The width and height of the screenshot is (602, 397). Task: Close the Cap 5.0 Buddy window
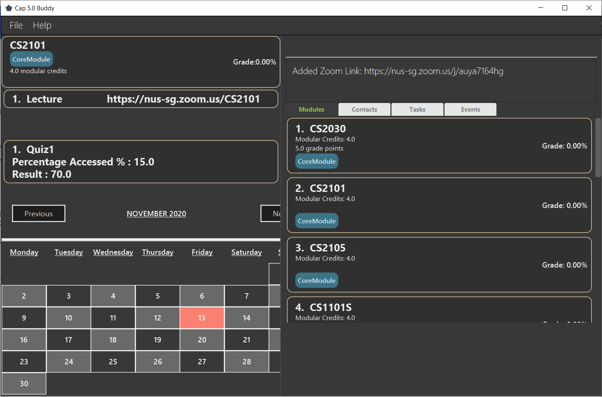pyautogui.click(x=589, y=8)
